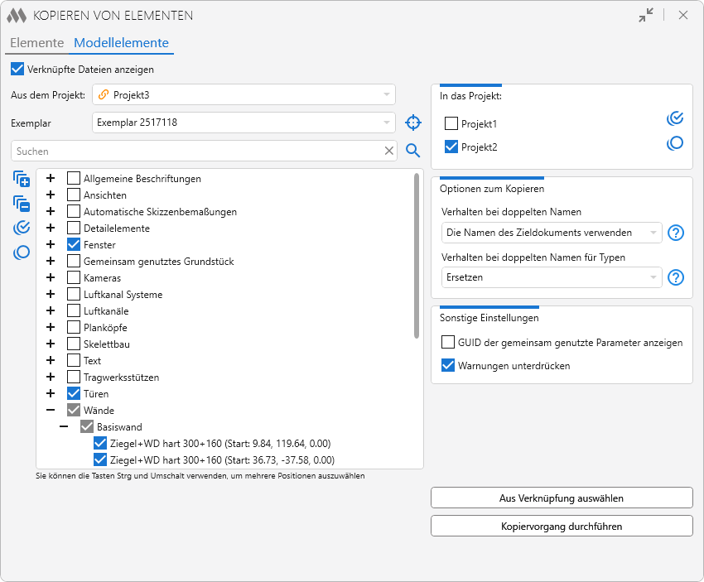Uncheck Warnungen unterdrücken

point(448,365)
